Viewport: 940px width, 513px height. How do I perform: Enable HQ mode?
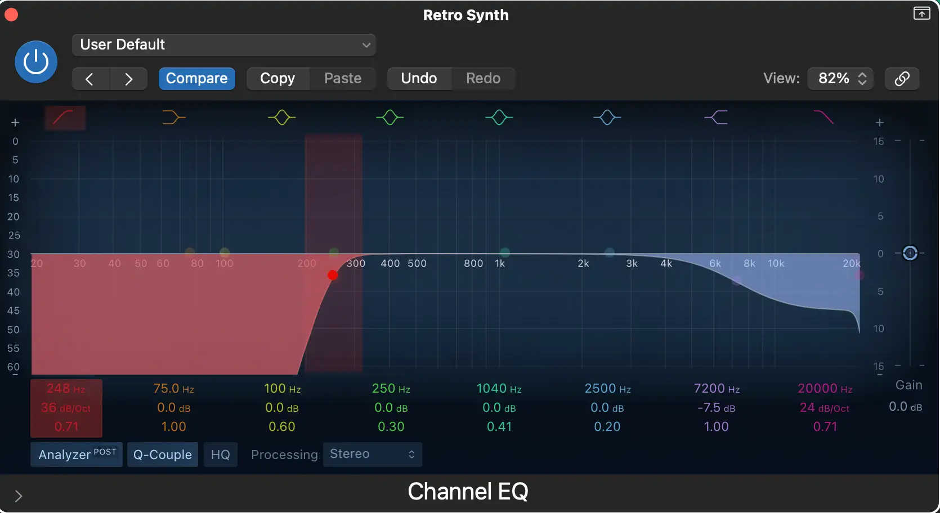pyautogui.click(x=220, y=454)
